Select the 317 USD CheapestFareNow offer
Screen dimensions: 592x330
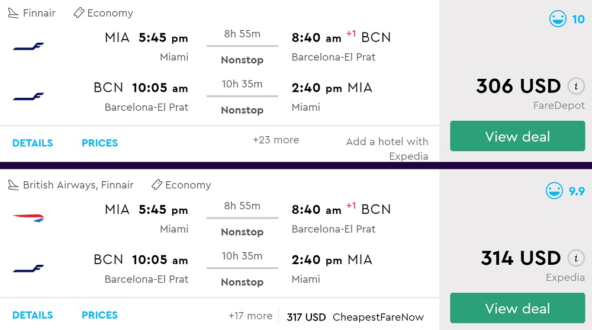(355, 317)
